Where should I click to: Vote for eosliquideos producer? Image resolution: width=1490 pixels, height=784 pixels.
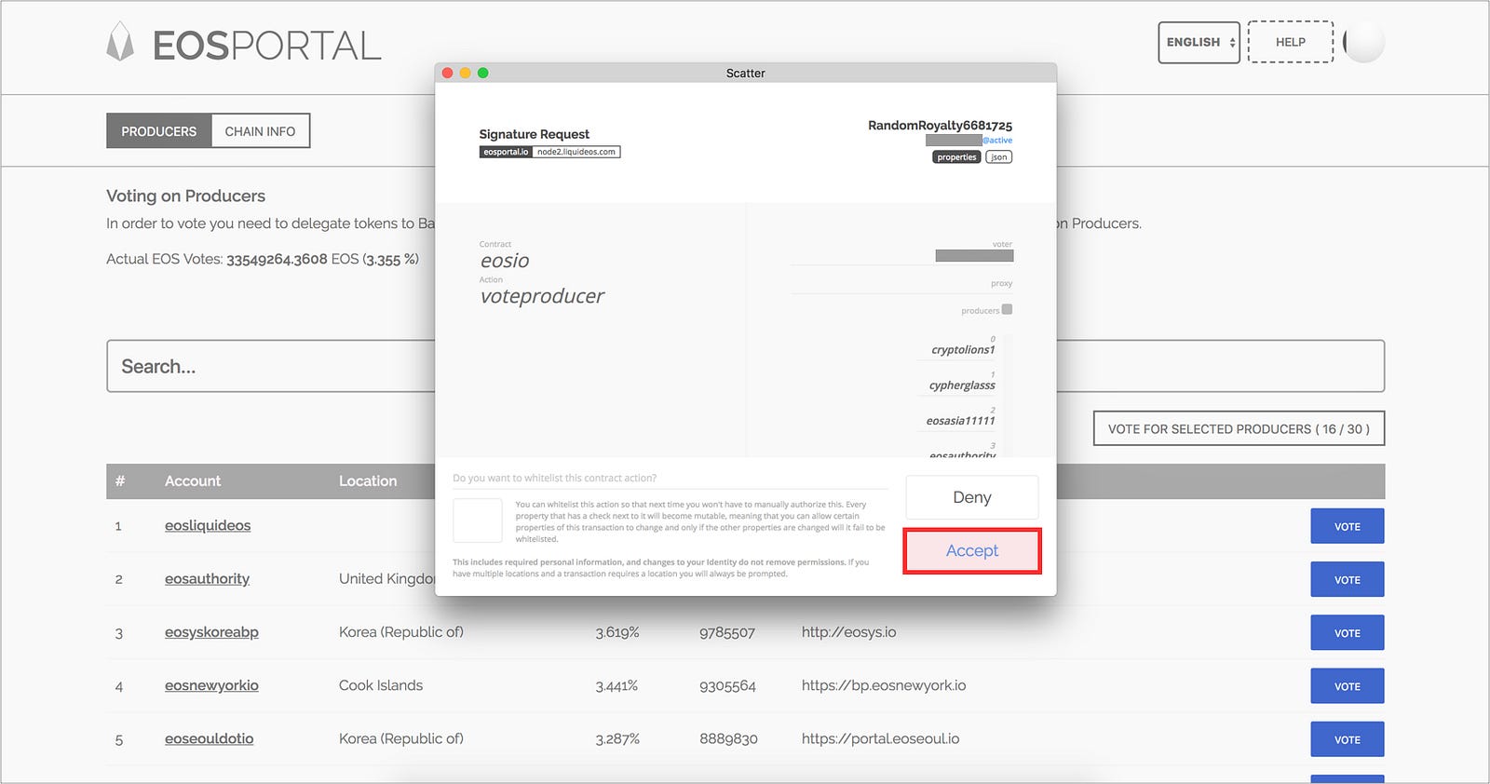[x=1347, y=526]
